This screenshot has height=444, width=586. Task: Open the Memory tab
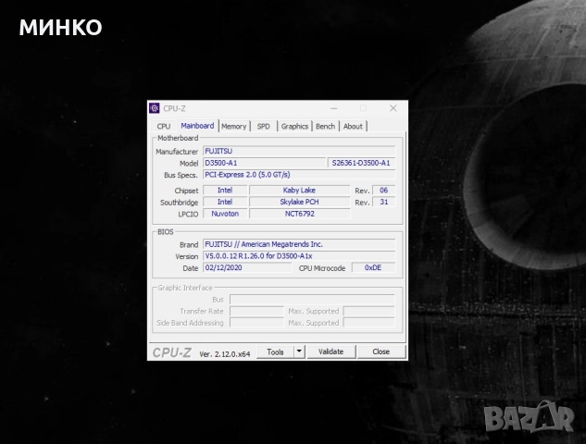coord(233,127)
